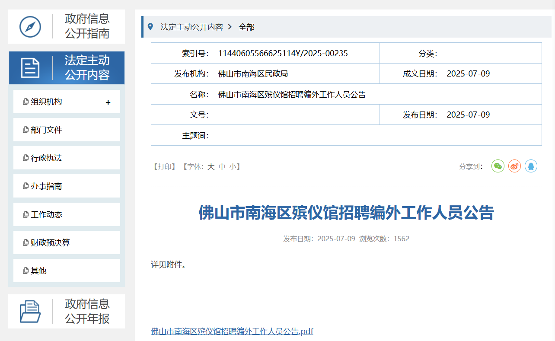Go to the 办事指南 section
Viewport: 555px width, 341px height.
click(46, 186)
